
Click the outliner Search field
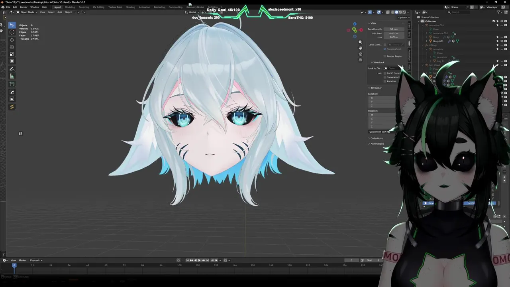click(459, 12)
